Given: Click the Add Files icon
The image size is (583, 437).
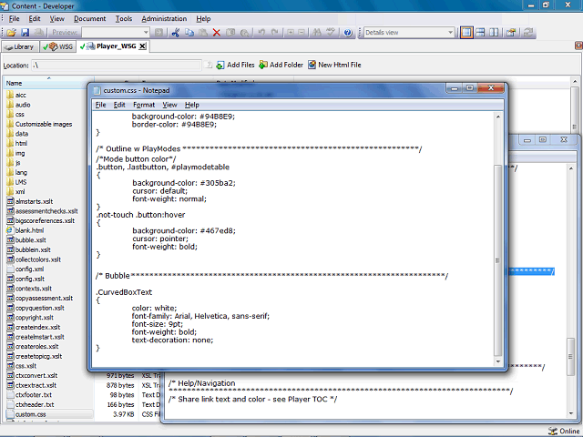Looking at the screenshot, I should tap(220, 65).
